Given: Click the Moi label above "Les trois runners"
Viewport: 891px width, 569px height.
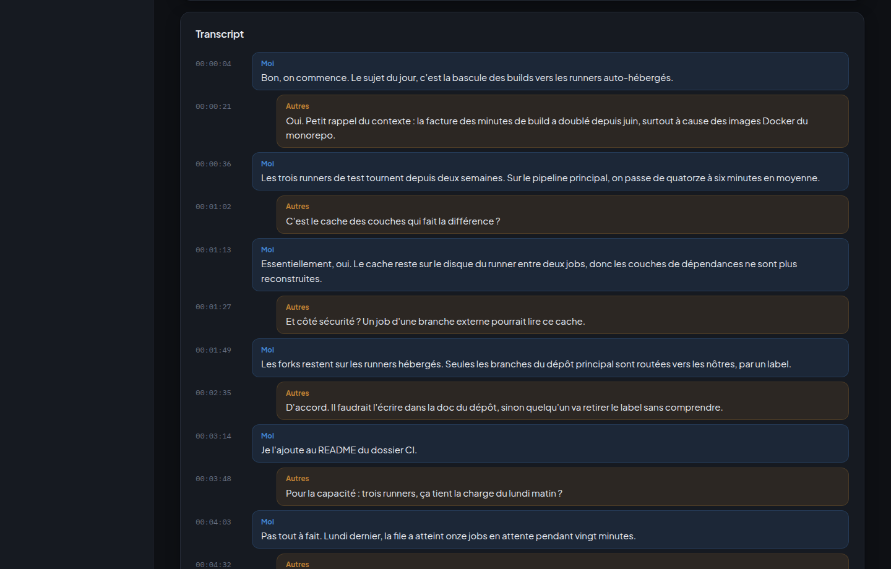Looking at the screenshot, I should 267,164.
